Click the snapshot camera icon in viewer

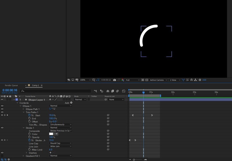pyautogui.click(x=115, y=80)
